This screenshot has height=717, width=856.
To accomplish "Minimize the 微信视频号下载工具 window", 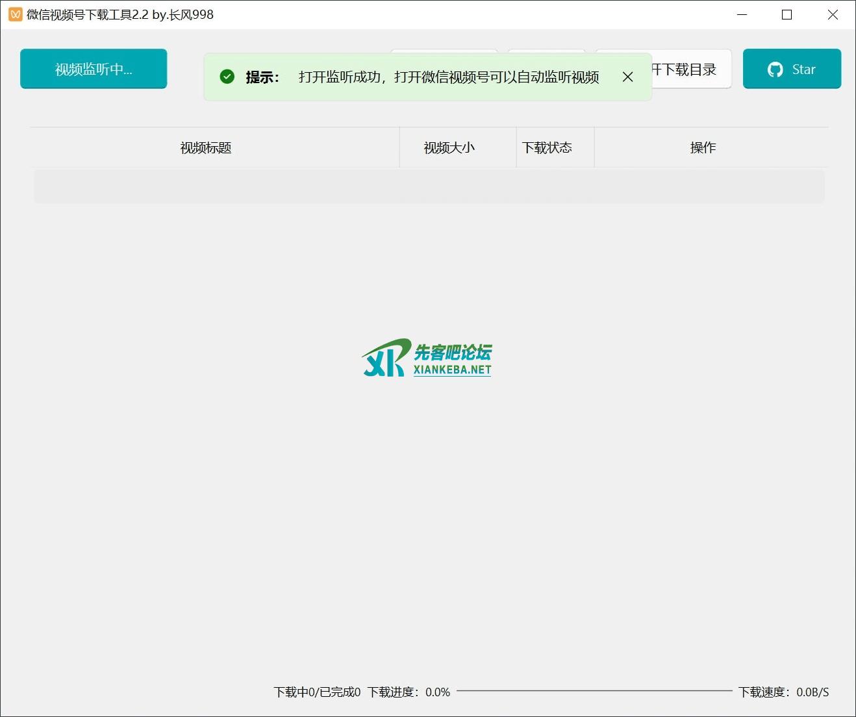I will [x=742, y=14].
